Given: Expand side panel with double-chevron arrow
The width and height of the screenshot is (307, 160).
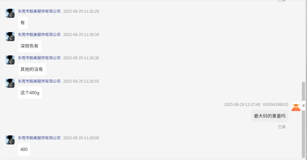Looking at the screenshot, I should pos(304,106).
